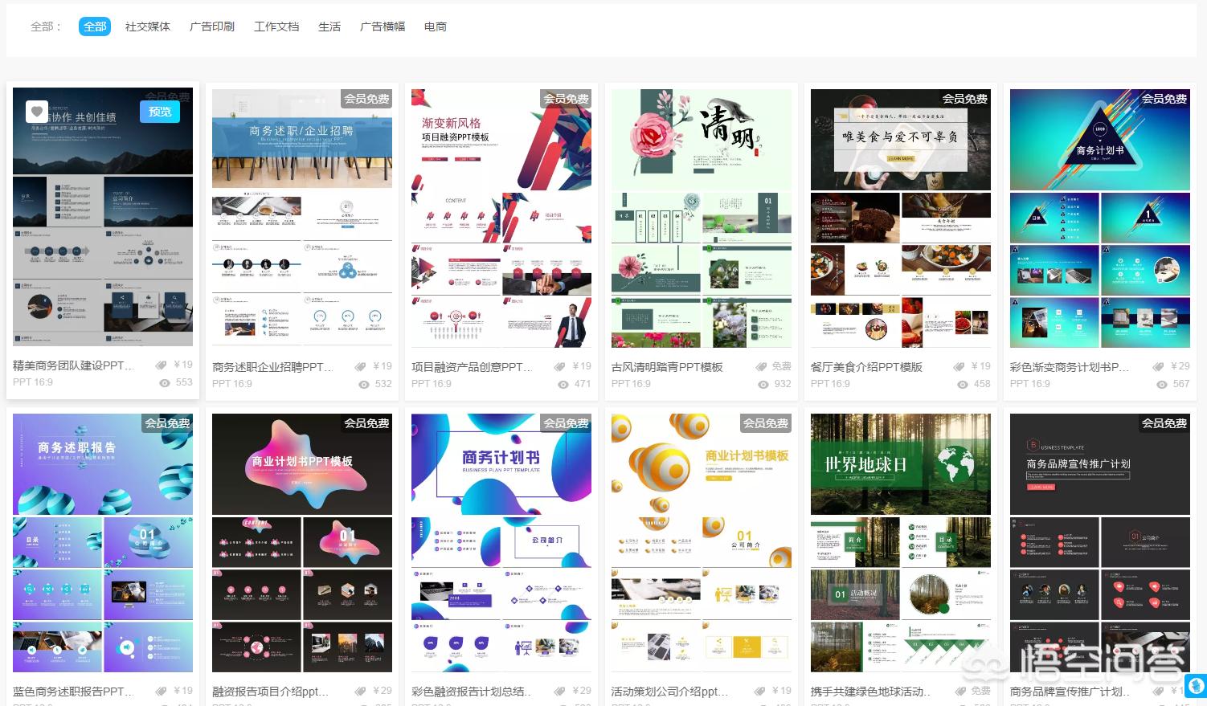Click price tag icon of 餐厅美食介绍PPT模版
Viewport: 1207px width, 706px height.
tap(959, 367)
